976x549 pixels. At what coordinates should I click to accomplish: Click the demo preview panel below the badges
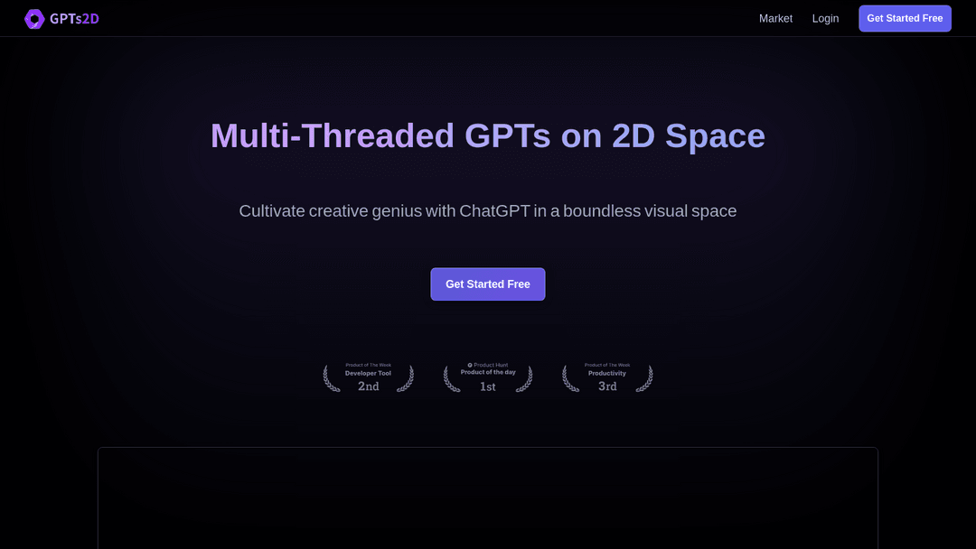pos(488,498)
